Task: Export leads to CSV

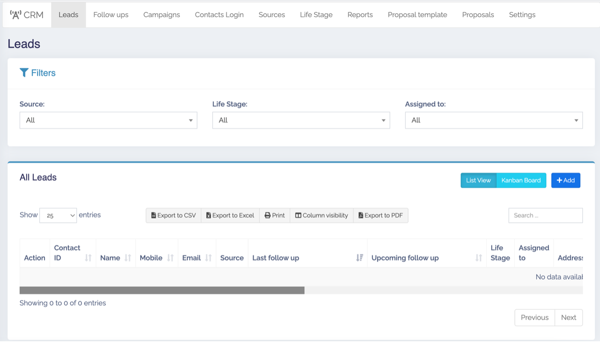Action: [174, 216]
